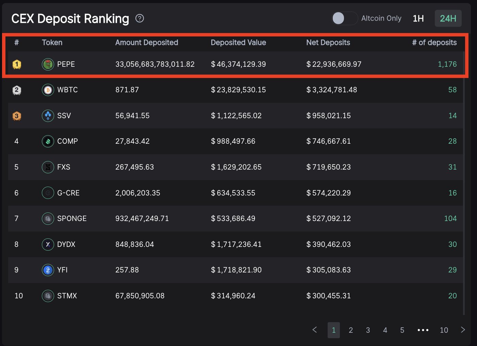Image resolution: width=477 pixels, height=346 pixels.
Task: Click the SSV token name
Action: point(64,116)
